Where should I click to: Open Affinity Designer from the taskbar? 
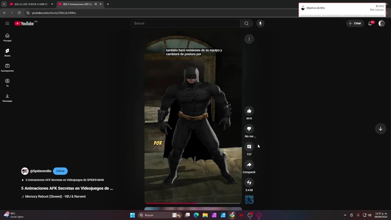coord(223,215)
